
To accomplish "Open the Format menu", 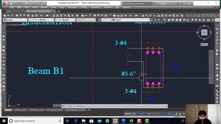I will point(44,7).
